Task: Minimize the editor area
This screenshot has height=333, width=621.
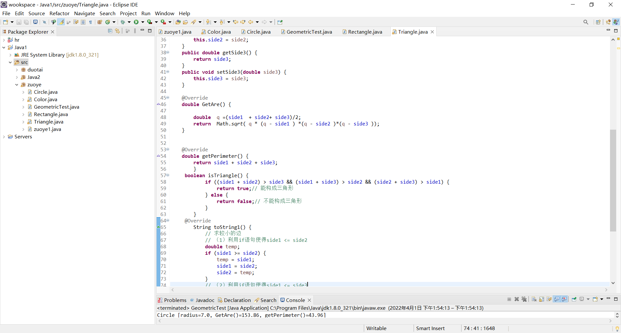Action: 608,30
